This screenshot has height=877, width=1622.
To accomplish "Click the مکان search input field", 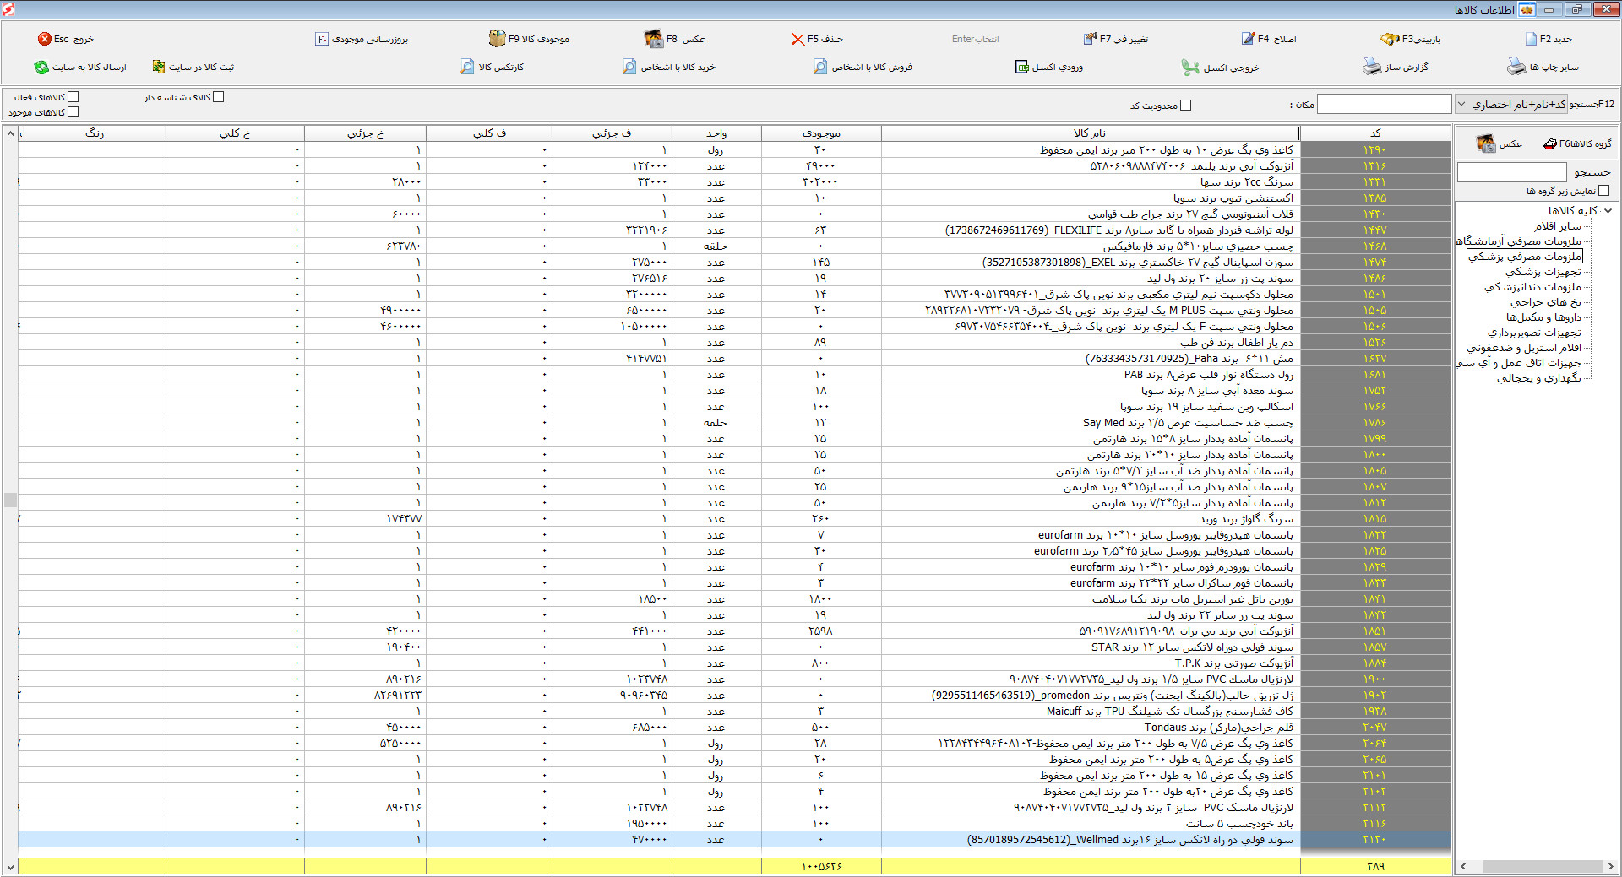I will [1384, 104].
